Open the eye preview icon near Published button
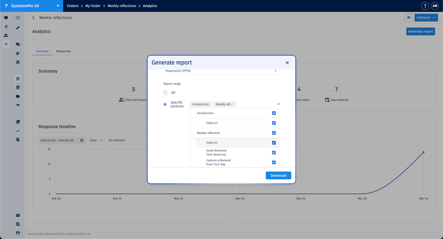 pyautogui.click(x=409, y=17)
